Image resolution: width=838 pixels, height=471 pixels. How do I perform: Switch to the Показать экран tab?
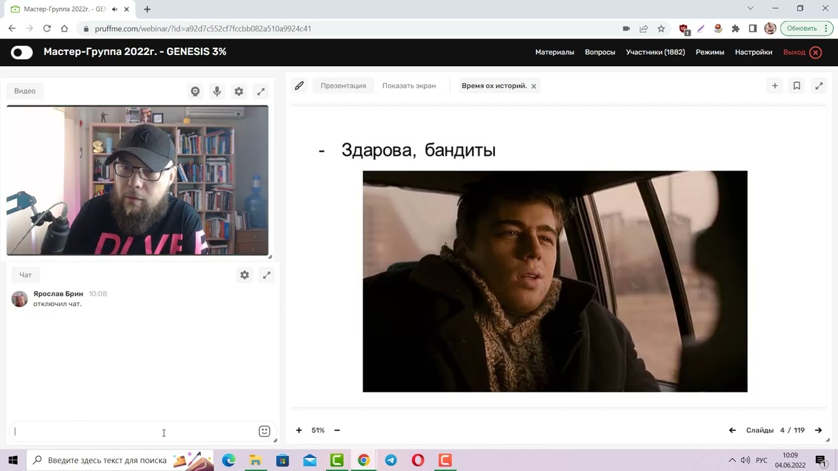coord(409,86)
